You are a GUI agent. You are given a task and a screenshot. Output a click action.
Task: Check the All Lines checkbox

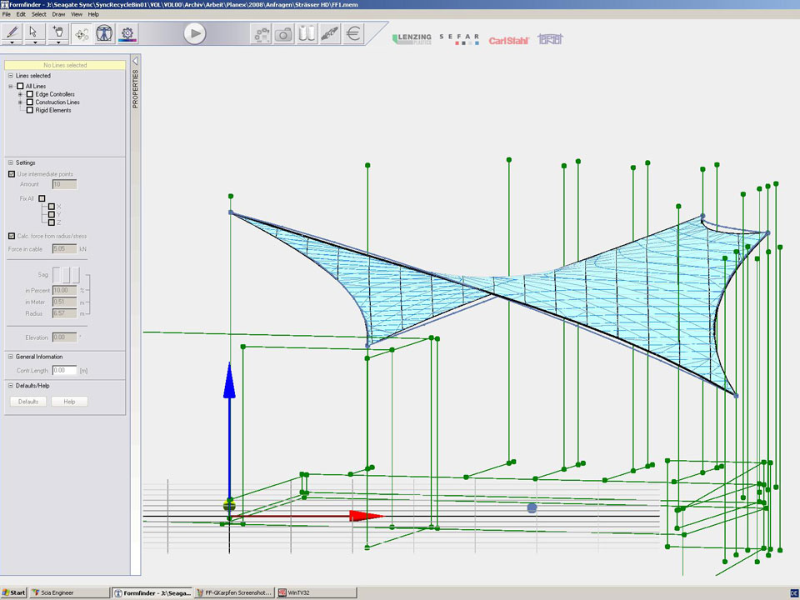pos(21,86)
